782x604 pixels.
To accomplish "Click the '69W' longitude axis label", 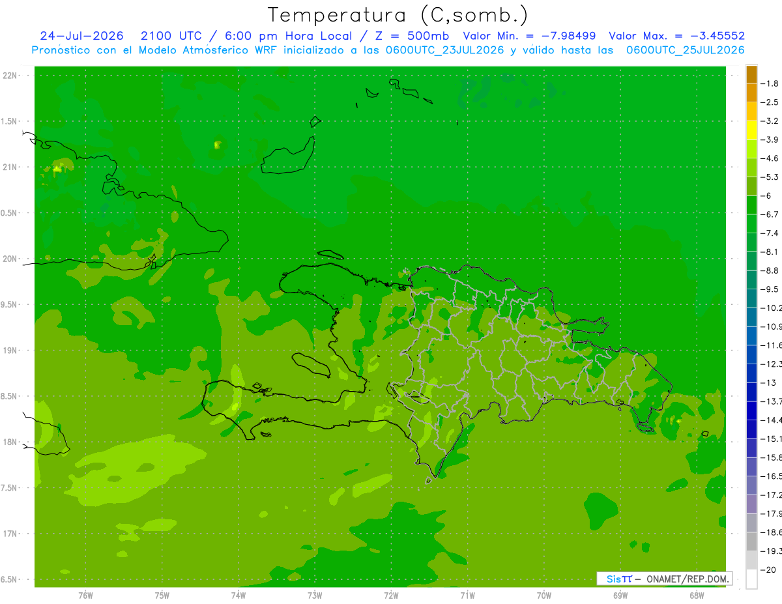I will click(620, 596).
